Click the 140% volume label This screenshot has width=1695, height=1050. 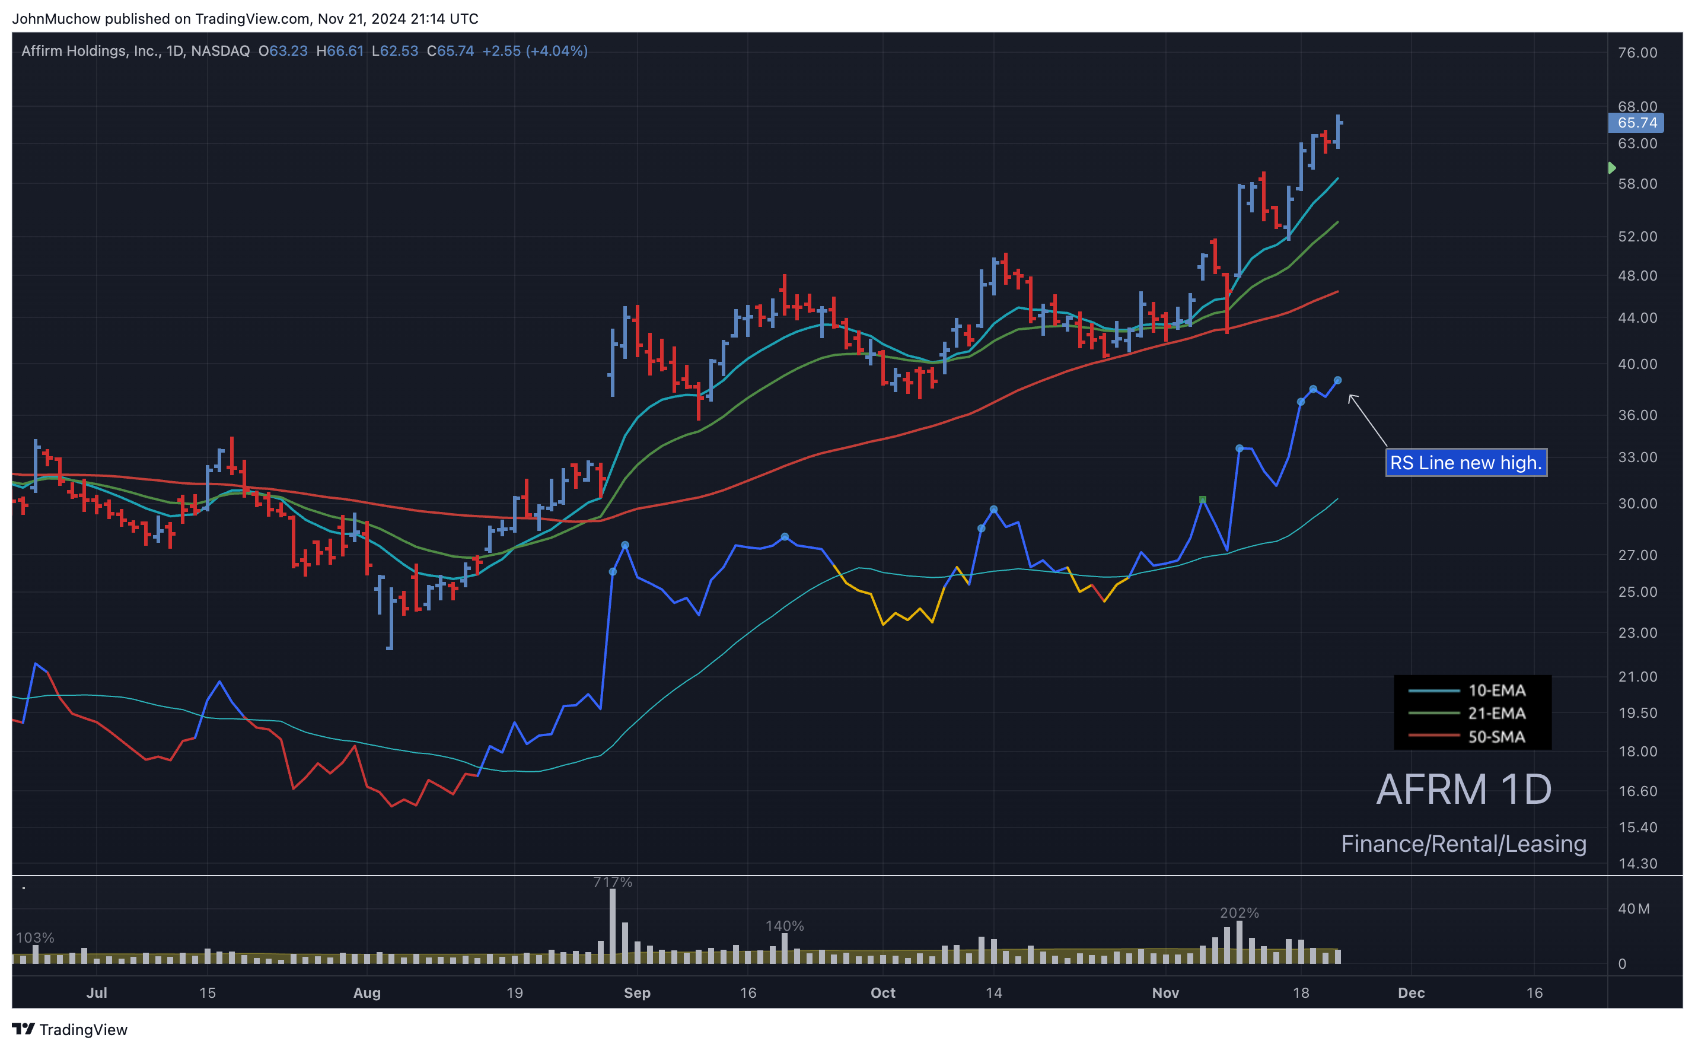pyautogui.click(x=784, y=925)
